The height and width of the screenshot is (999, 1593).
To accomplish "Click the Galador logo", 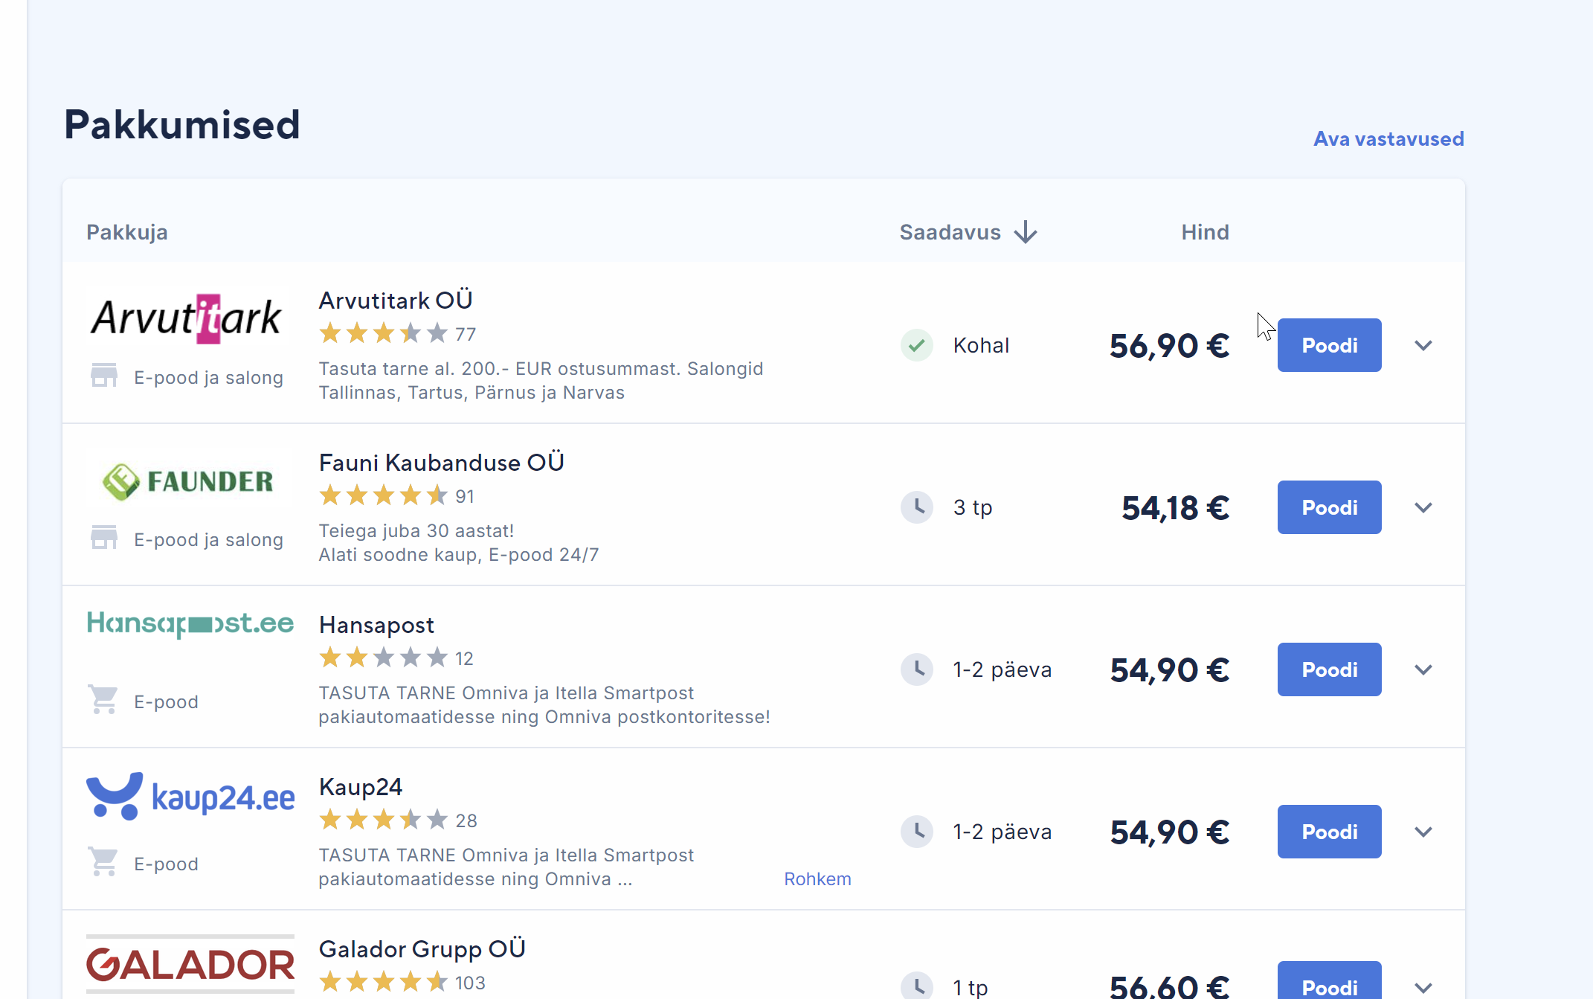I will pos(190,964).
